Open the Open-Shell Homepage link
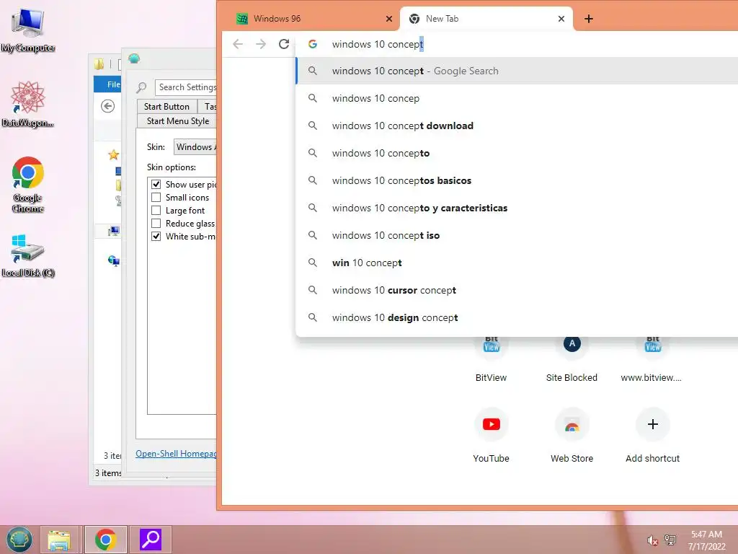 point(176,453)
